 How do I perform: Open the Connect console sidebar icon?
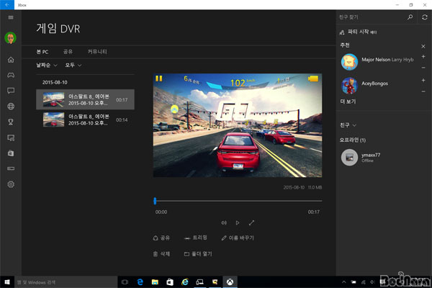11,168
